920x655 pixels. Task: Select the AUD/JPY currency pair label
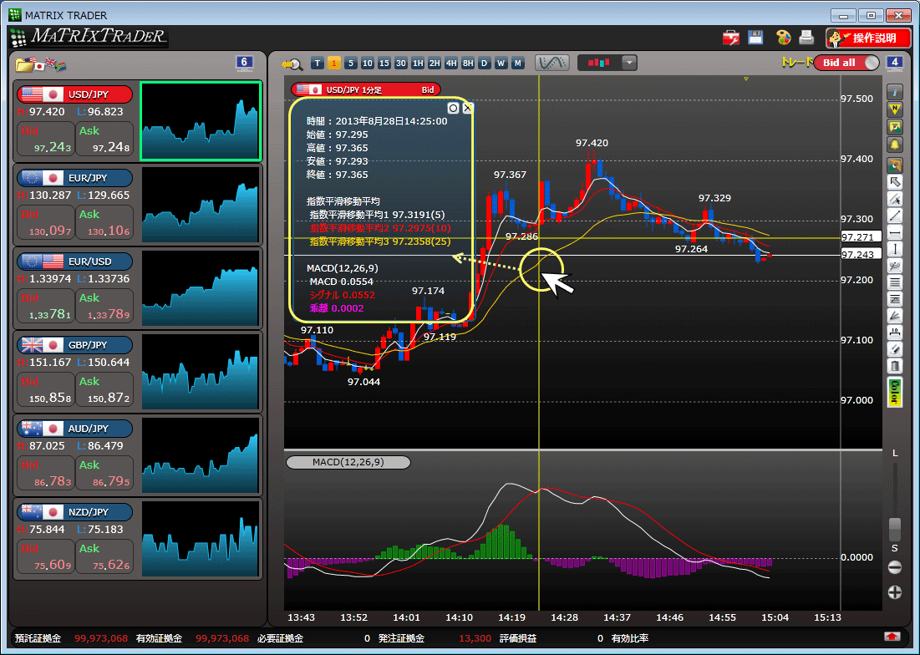pos(74,428)
